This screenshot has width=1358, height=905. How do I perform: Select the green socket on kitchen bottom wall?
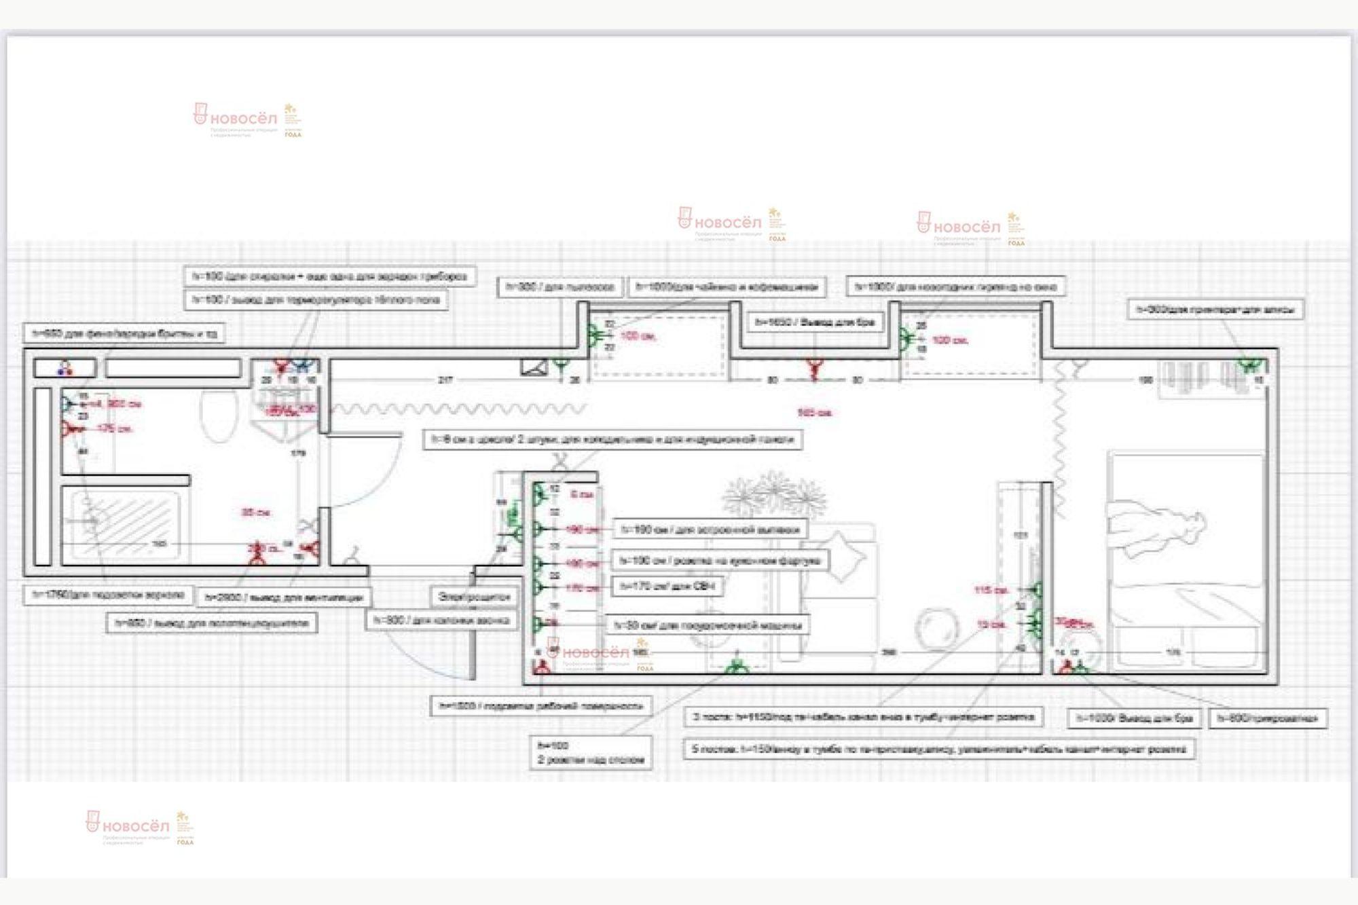[x=737, y=665]
